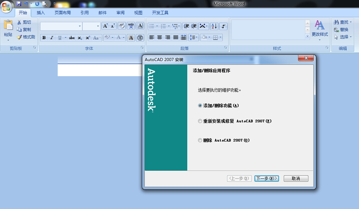Save document from quick access toolbar
Image resolution: width=359 pixels, height=209 pixels.
(x=19, y=4)
